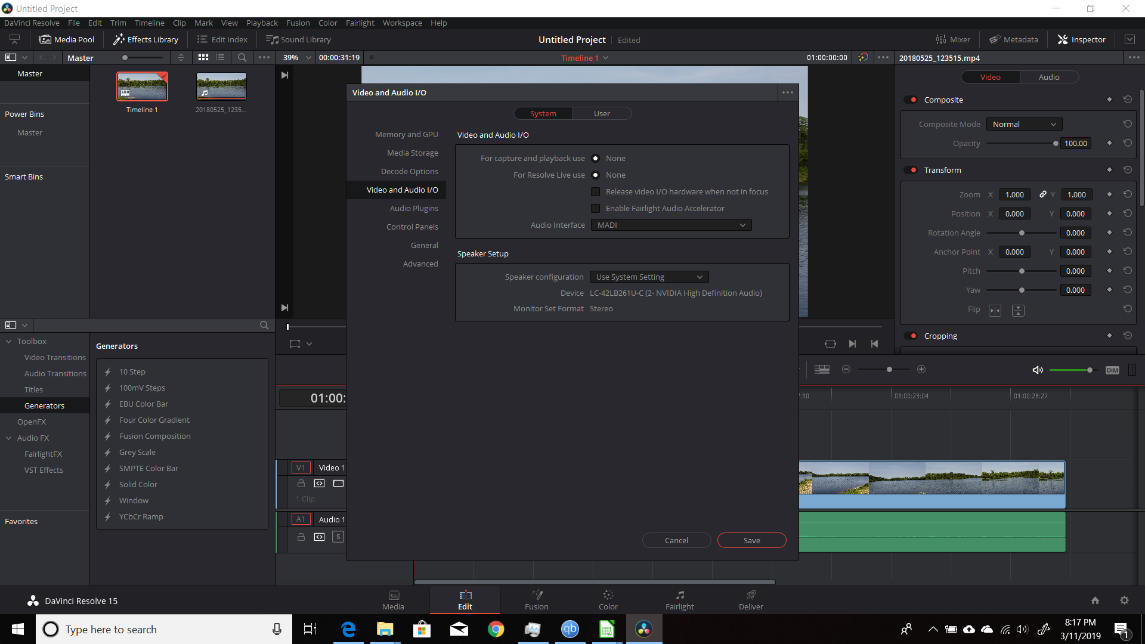This screenshot has width=1145, height=644.
Task: Open Memory and GPU settings
Action: pyautogui.click(x=406, y=134)
